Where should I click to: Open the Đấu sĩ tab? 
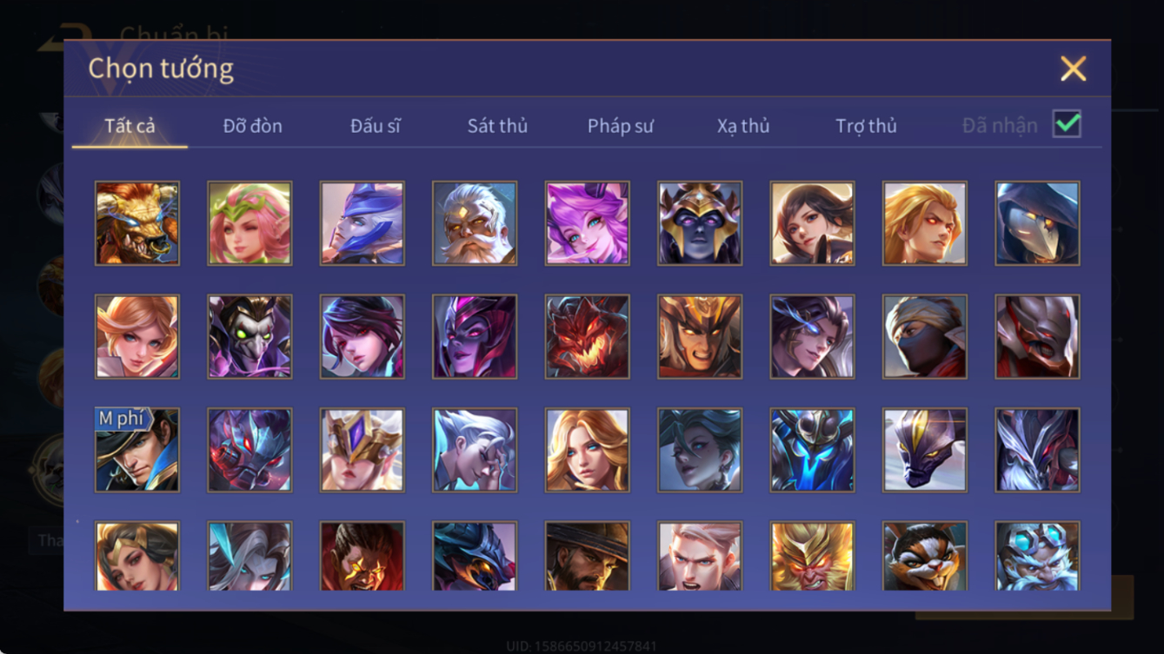tap(376, 126)
